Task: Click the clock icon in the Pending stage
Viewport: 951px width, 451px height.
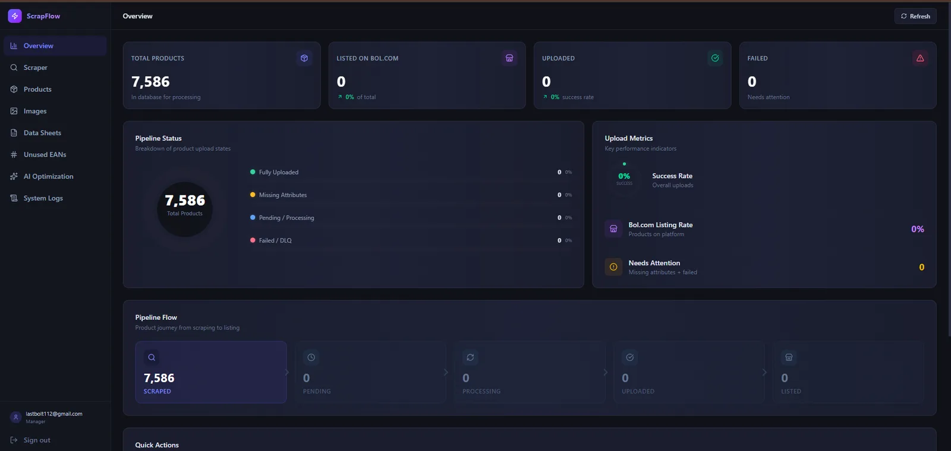Action: [311, 357]
